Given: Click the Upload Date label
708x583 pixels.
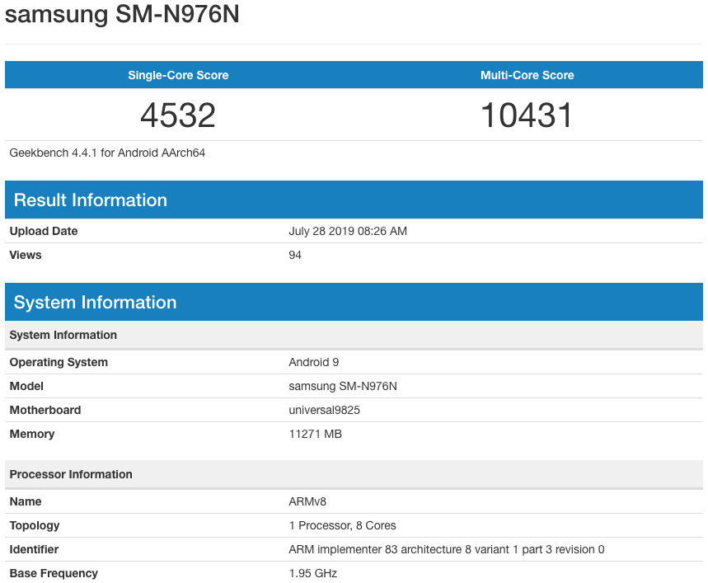Looking at the screenshot, I should (x=44, y=231).
